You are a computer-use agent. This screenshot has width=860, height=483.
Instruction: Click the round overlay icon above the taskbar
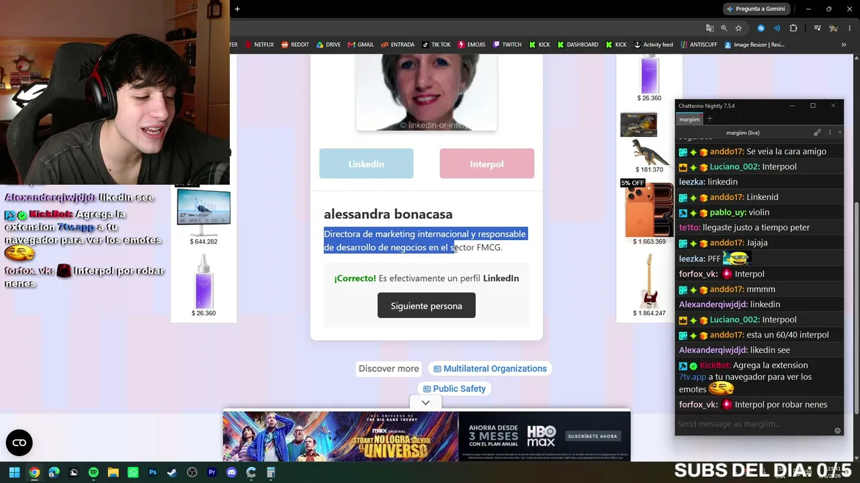click(19, 442)
